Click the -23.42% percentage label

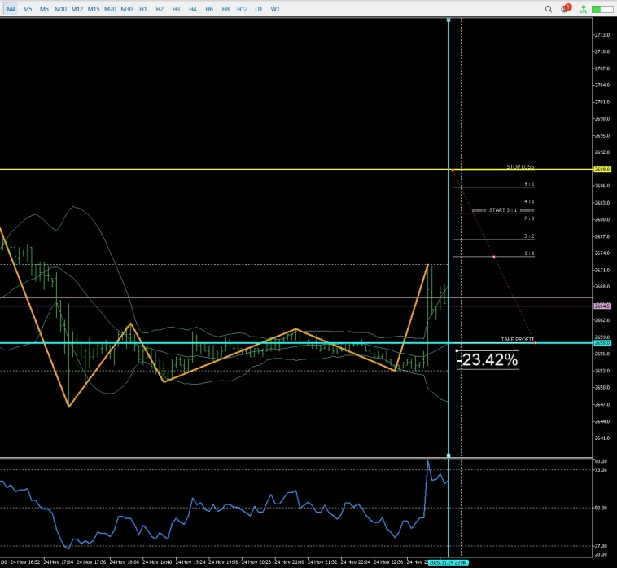point(488,359)
